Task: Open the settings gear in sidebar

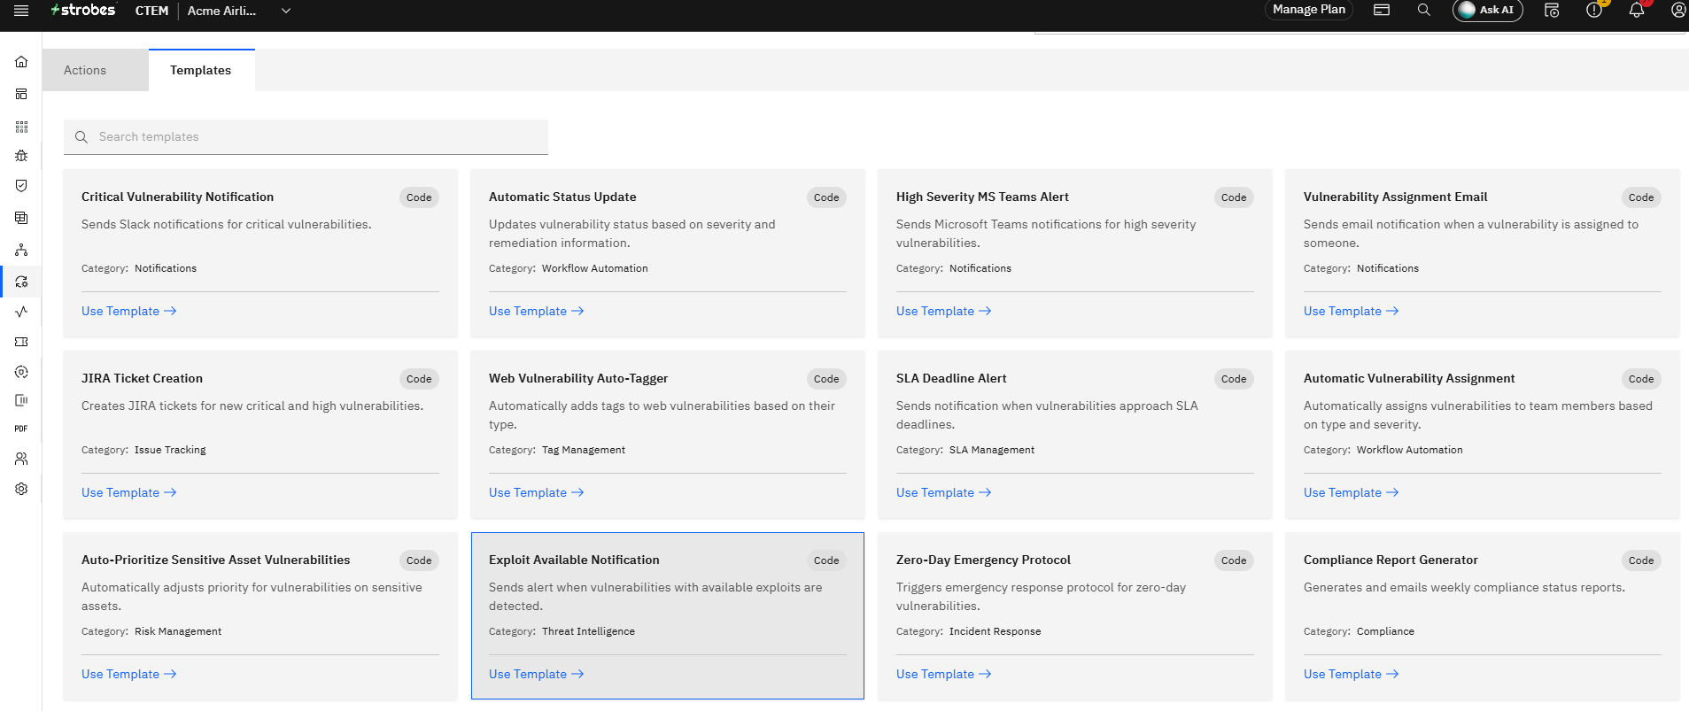Action: point(21,489)
